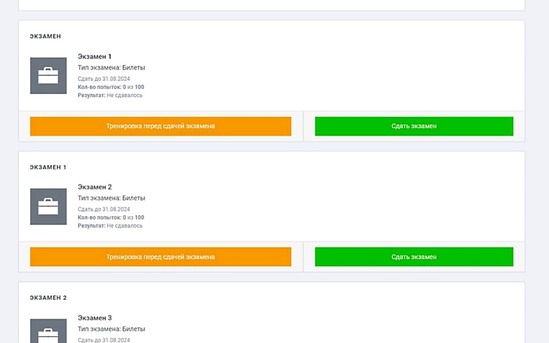This screenshot has height=343, width=549.
Task: Click the Сдать до 31.08.2024 deadline under Экзамен 1
Action: [x=103, y=79]
